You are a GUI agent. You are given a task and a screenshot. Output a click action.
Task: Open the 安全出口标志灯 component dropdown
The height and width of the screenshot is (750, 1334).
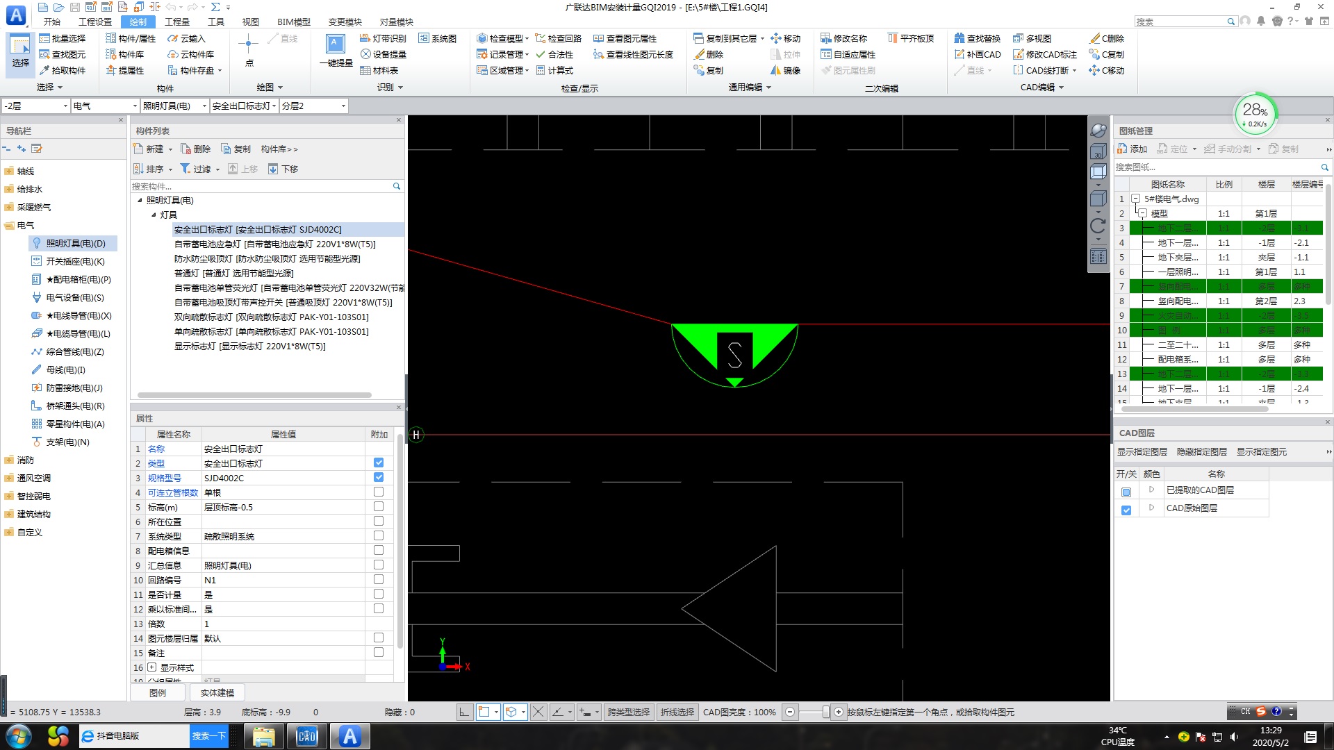[x=244, y=106]
